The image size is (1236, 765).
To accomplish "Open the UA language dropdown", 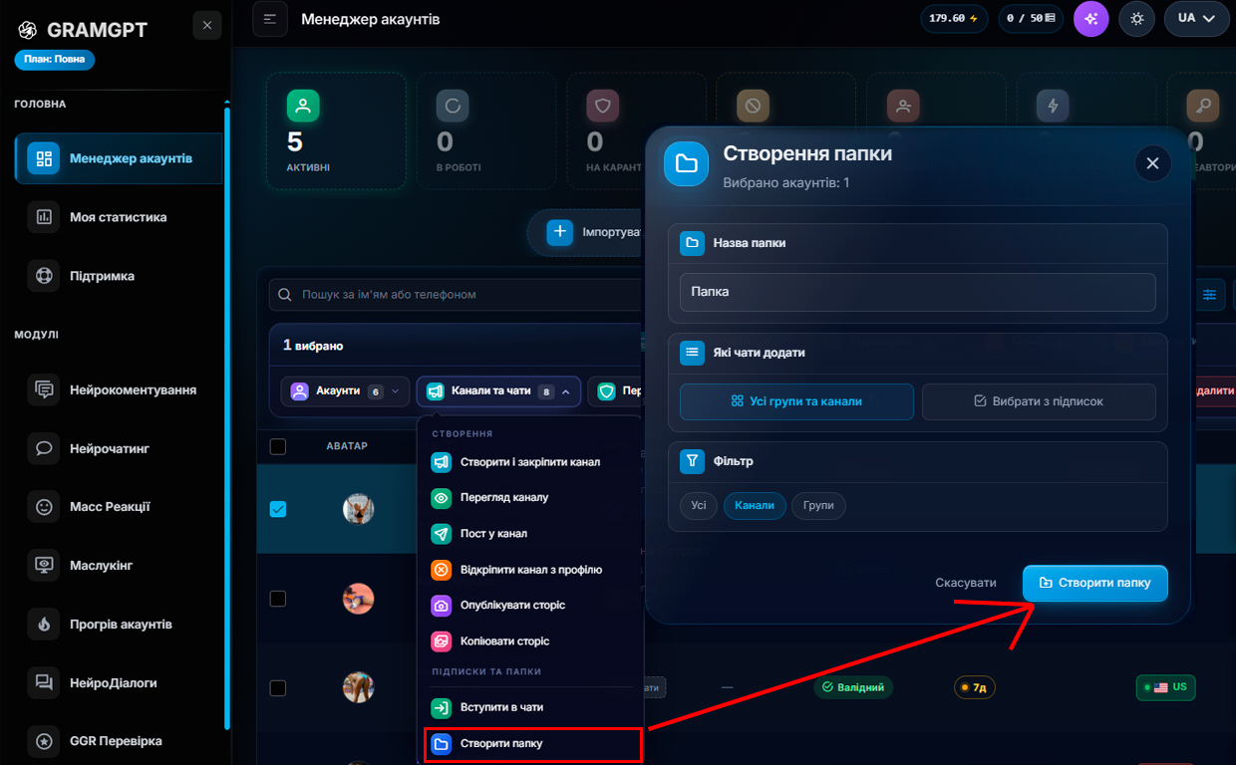I will [x=1196, y=18].
